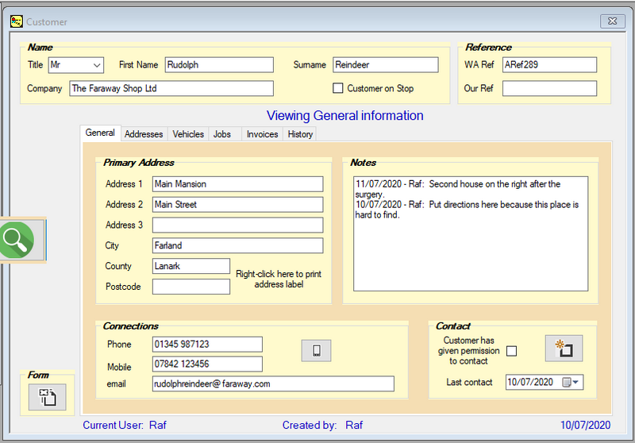Viewport: 635px width, 443px height.
Task: Click the Last contact date value
Action: coord(530,382)
